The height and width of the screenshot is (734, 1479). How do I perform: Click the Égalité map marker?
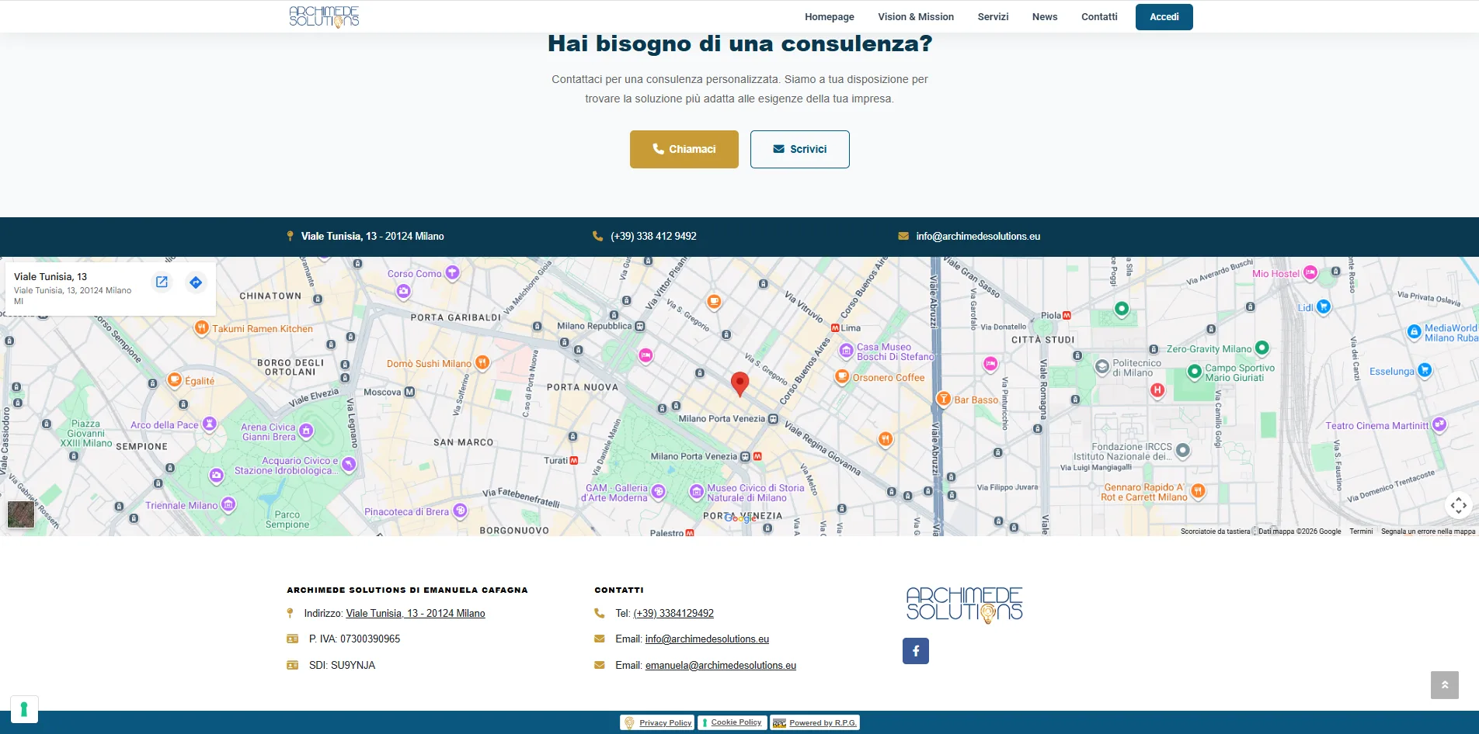175,379
